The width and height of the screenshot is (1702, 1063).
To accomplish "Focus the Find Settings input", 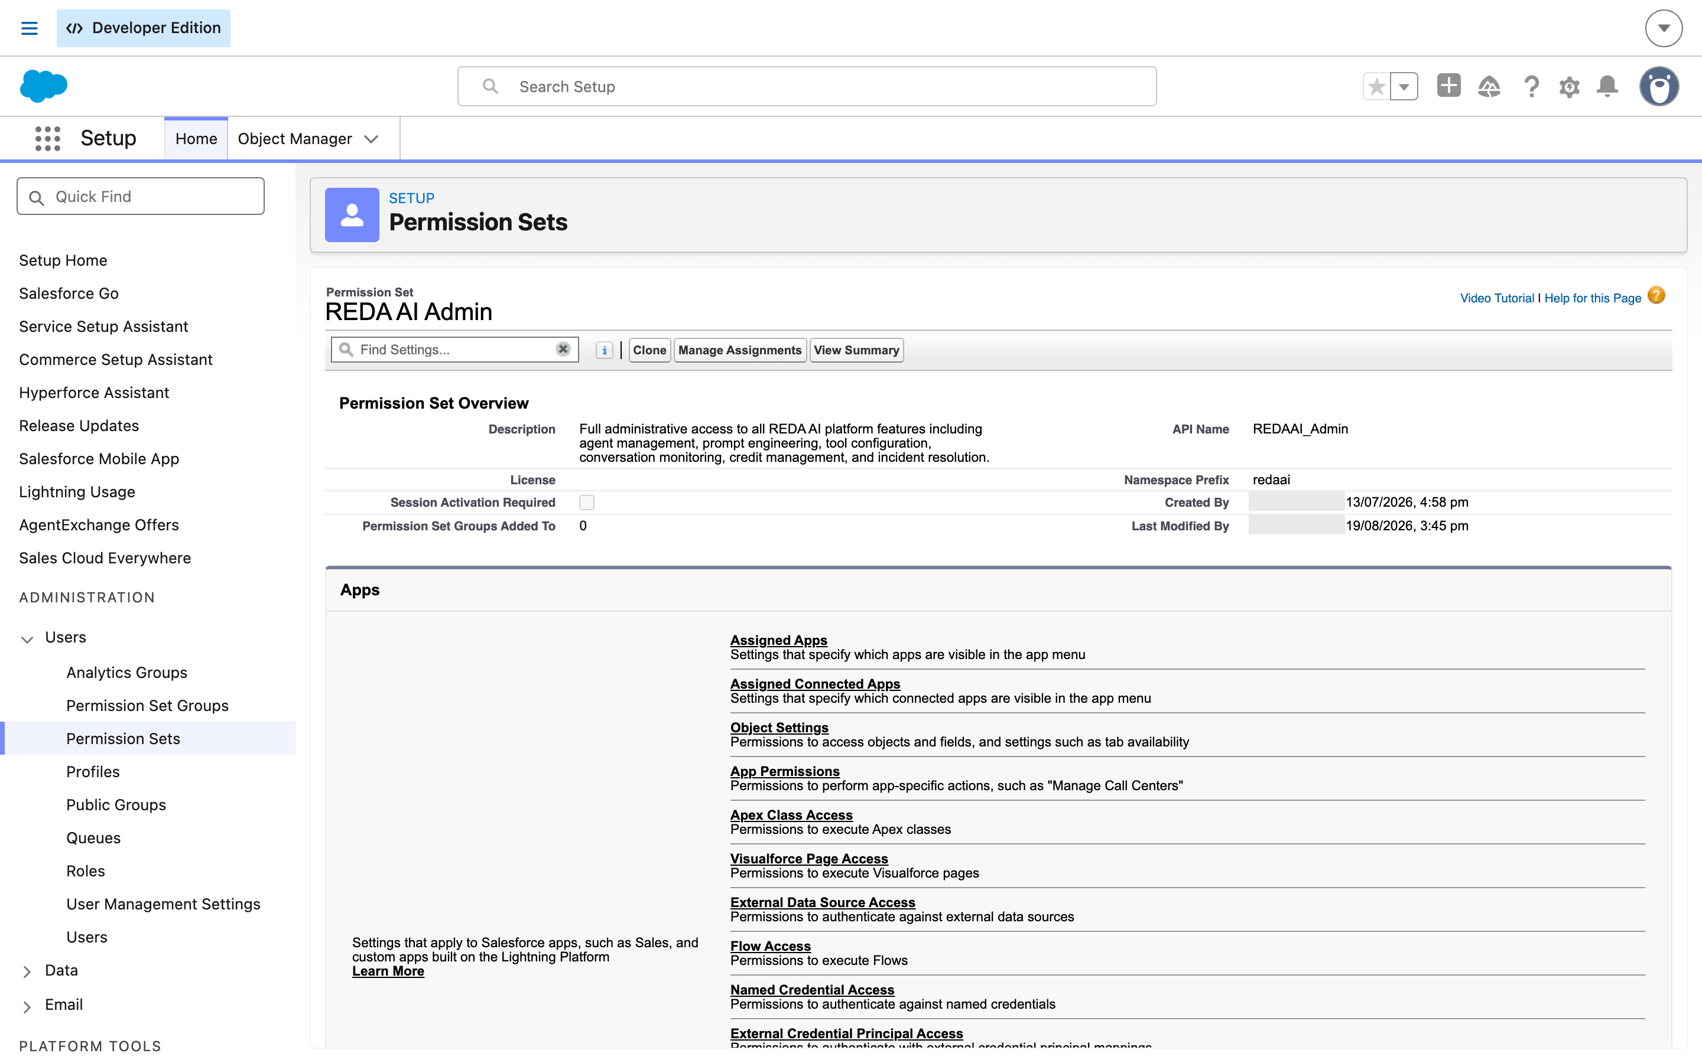I will (454, 350).
